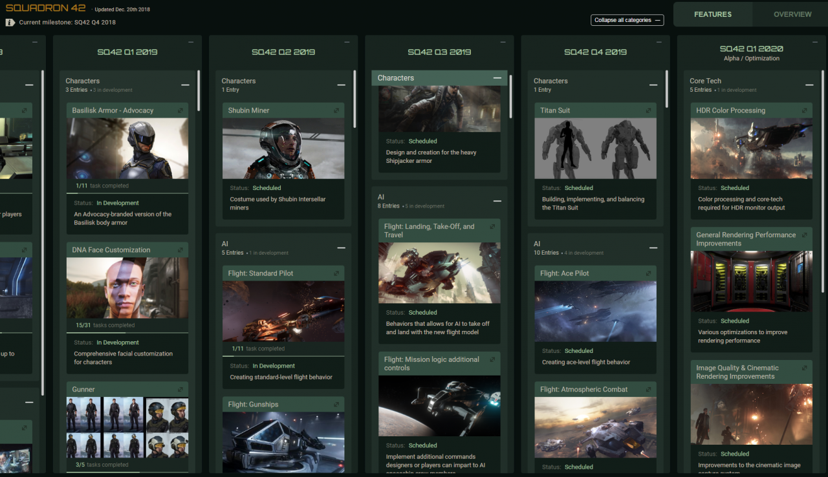
Task: Click the SQ42 Q3 2019 column scrollbar
Action: (511, 97)
